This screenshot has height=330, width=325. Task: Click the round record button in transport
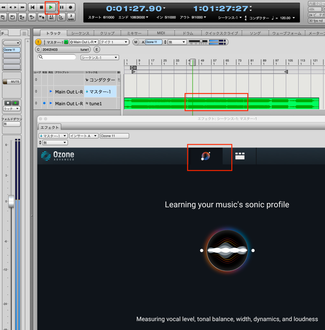tap(71, 7)
